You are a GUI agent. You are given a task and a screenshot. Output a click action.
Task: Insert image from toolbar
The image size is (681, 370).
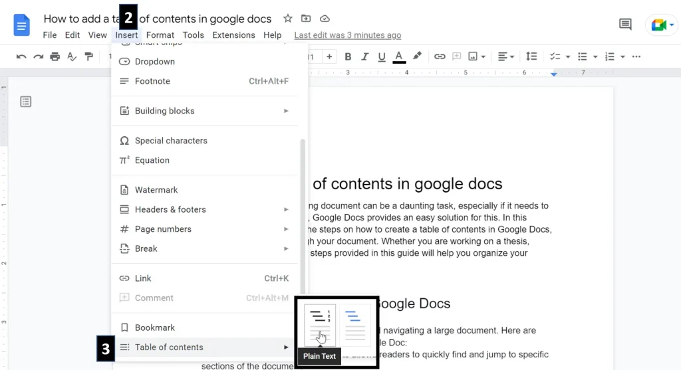(x=473, y=56)
